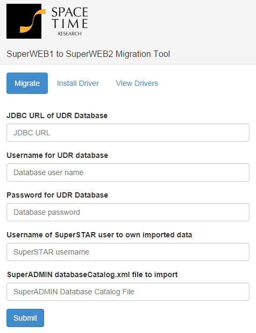Screen dimensions: 256x333
Task: Click the TIME word in the logo
Action: point(70,24)
